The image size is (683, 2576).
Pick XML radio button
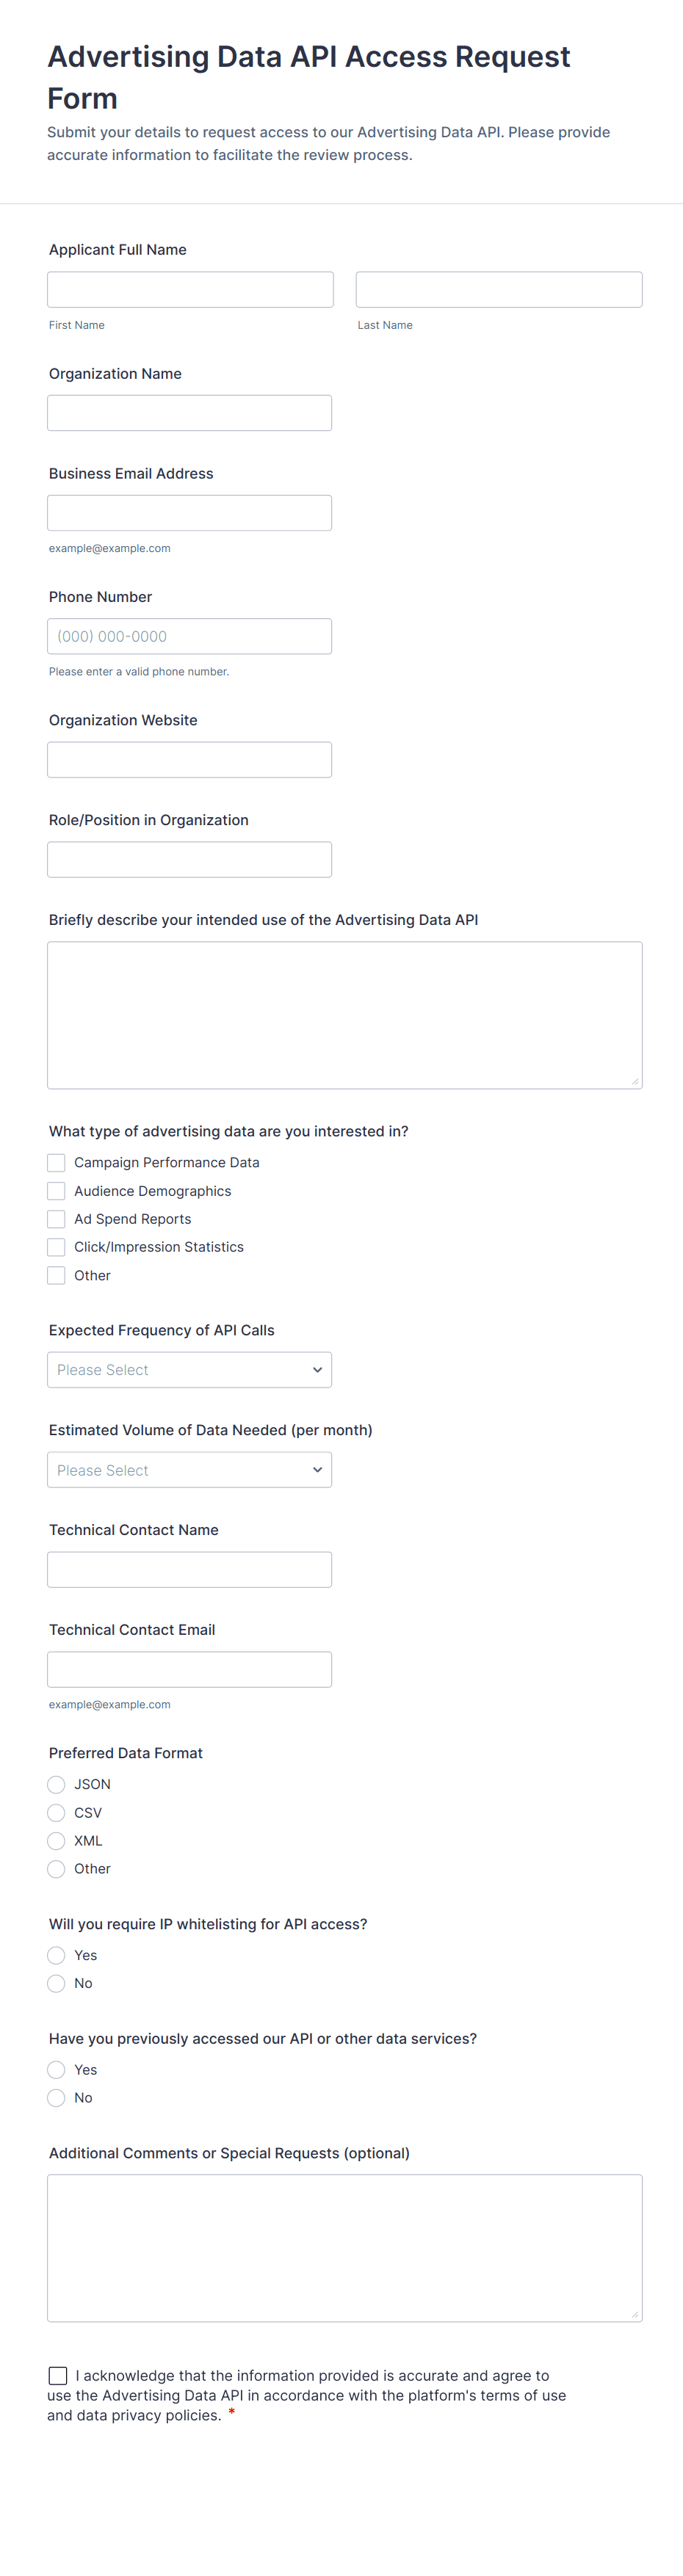click(57, 1841)
